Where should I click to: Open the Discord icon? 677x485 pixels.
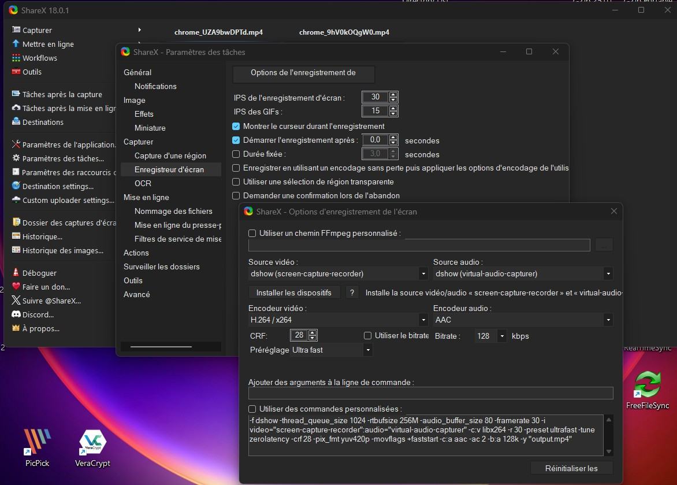point(16,314)
